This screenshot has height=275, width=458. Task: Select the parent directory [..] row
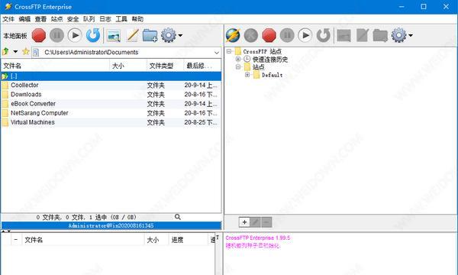(111, 76)
